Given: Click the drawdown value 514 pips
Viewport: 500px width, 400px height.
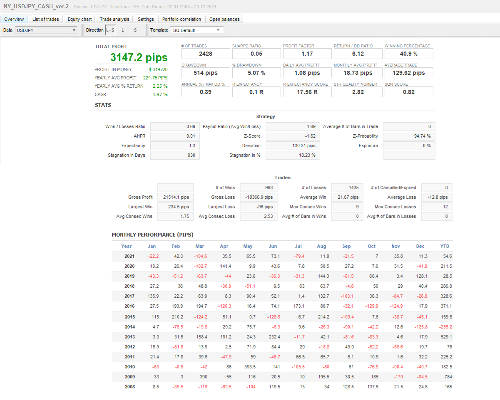Looking at the screenshot, I should click(206, 73).
